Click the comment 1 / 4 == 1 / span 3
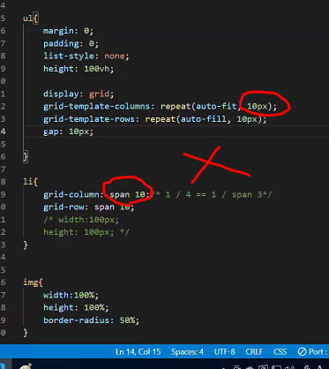 tap(212, 194)
